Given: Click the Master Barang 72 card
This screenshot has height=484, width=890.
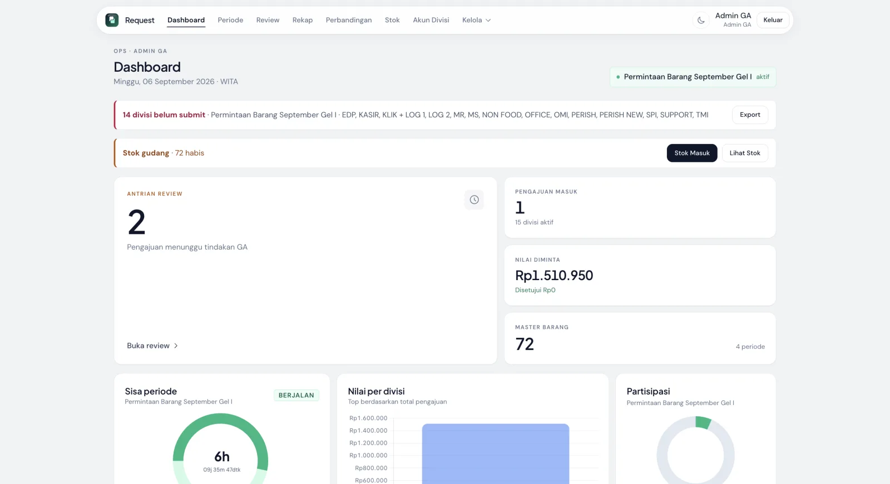Looking at the screenshot, I should point(640,338).
